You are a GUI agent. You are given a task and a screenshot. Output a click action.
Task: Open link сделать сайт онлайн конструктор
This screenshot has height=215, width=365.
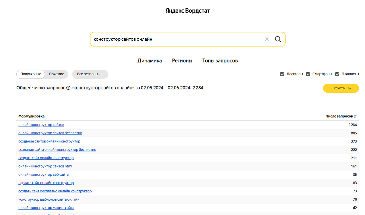tap(46, 183)
